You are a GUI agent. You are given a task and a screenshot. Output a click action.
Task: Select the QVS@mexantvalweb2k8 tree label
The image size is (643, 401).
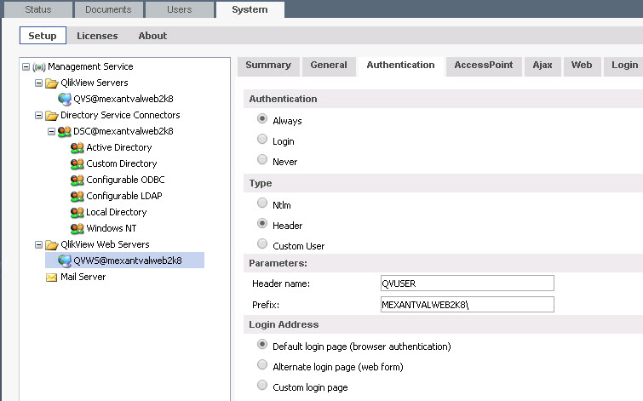click(x=123, y=99)
